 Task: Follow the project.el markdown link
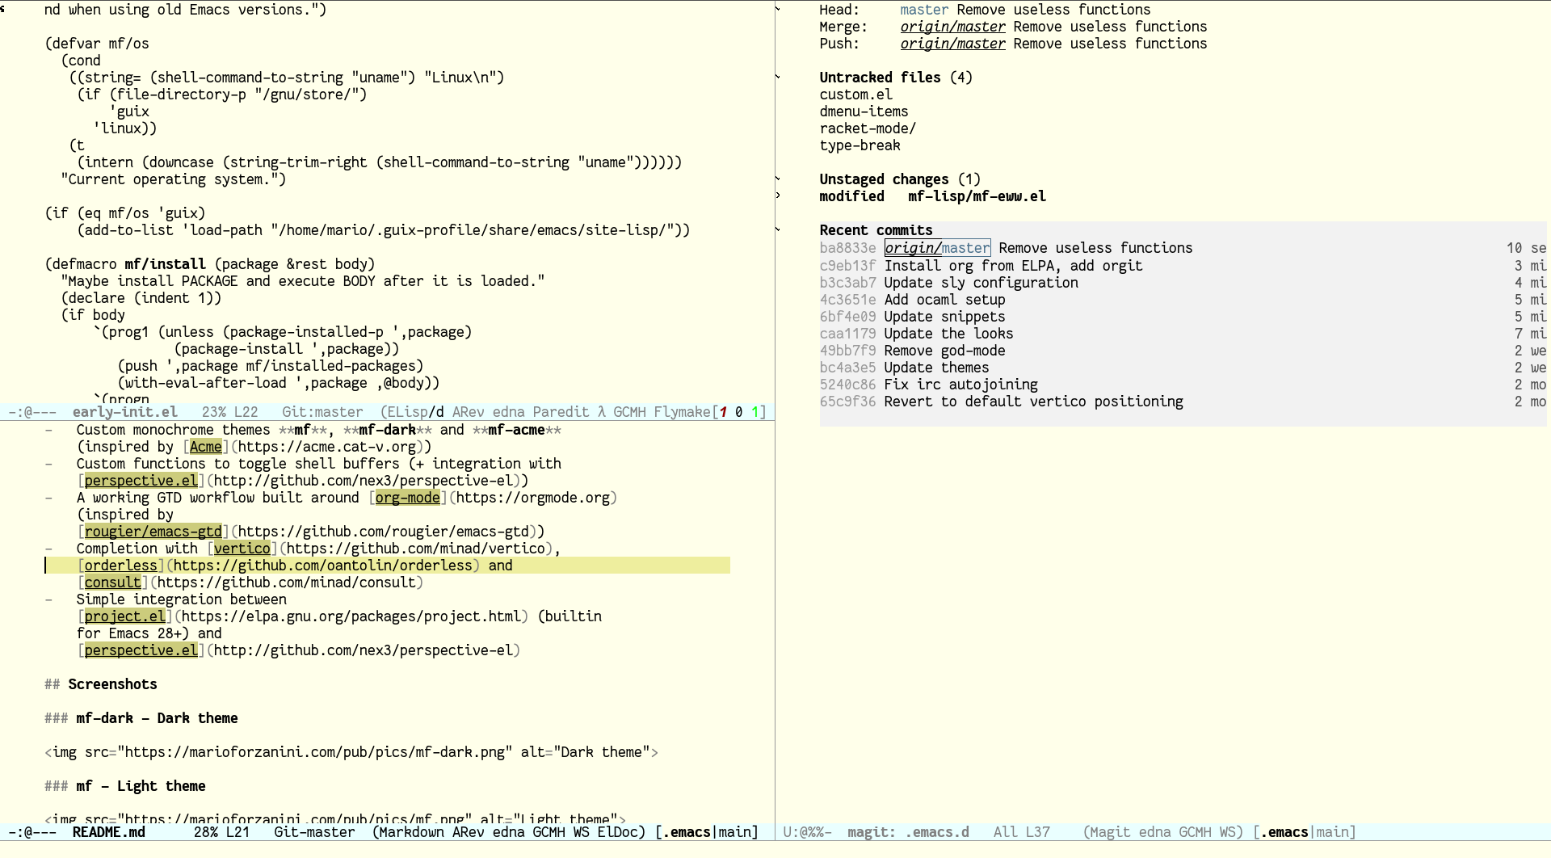(x=124, y=616)
